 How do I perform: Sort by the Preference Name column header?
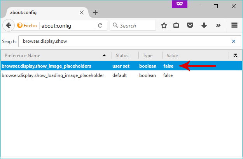pyautogui.click(x=56, y=55)
